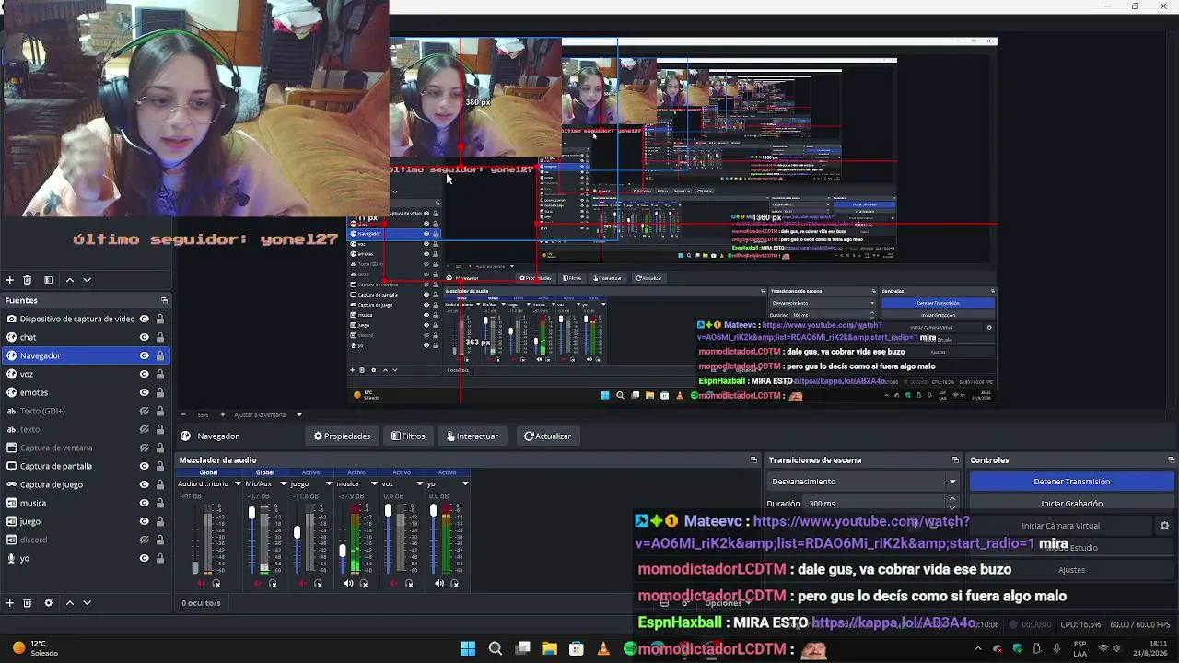Open the musica channel menu arrow

374,483
